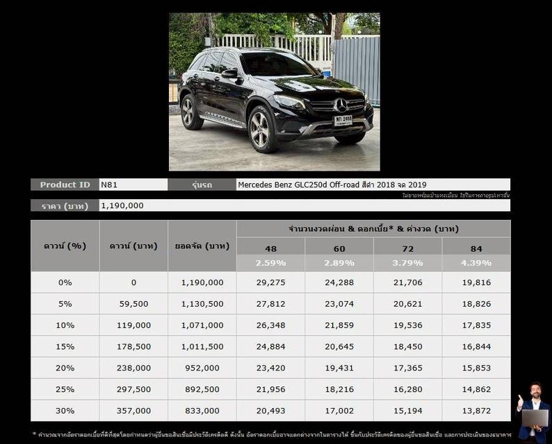The height and width of the screenshot is (444, 552).
Task: Click the finance amount 833,000
Action: tap(202, 411)
